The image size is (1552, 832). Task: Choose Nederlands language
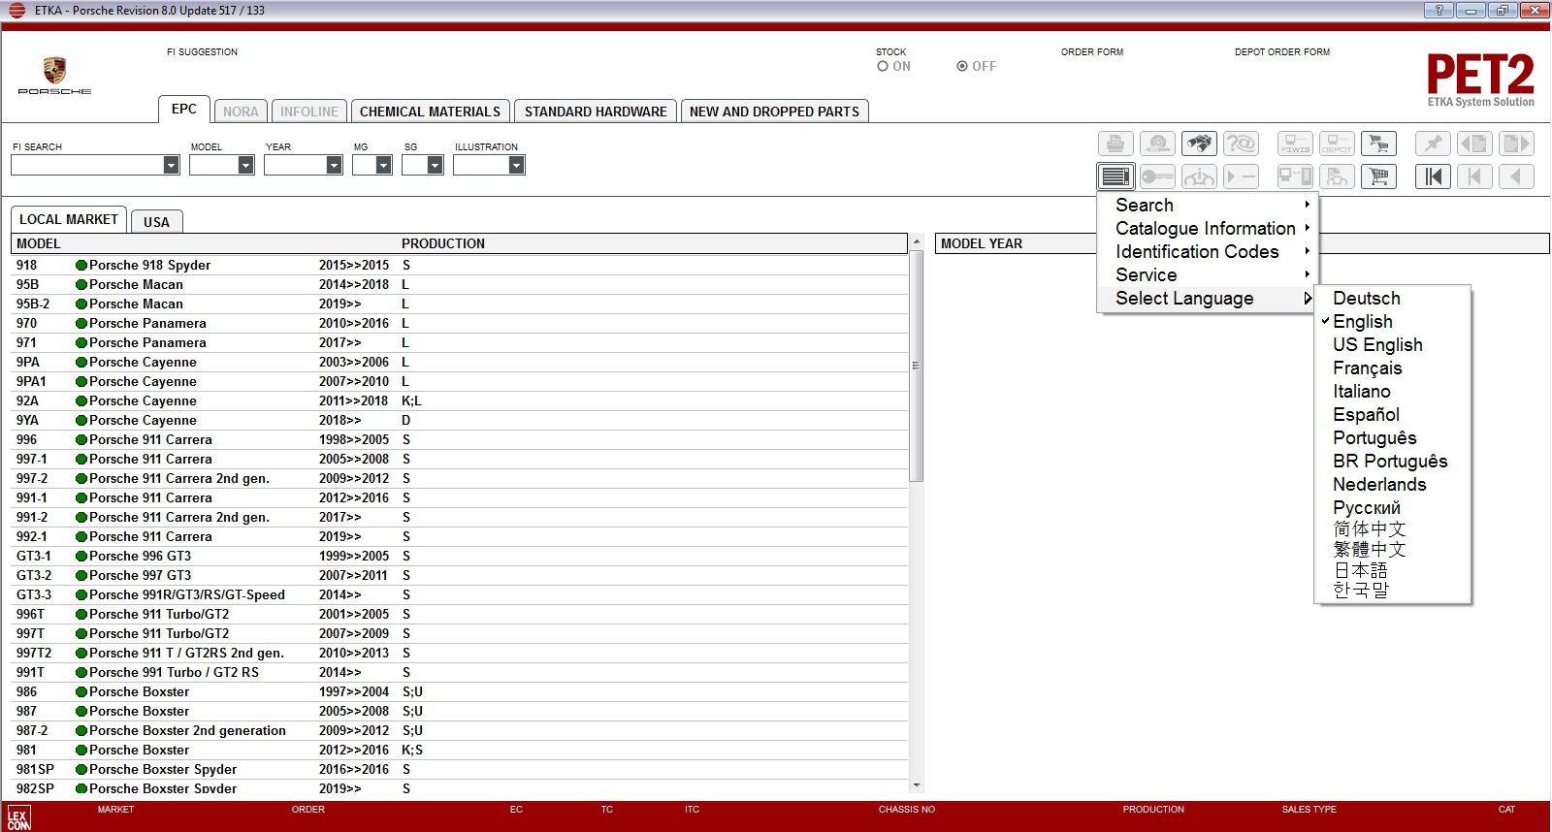[1393, 485]
